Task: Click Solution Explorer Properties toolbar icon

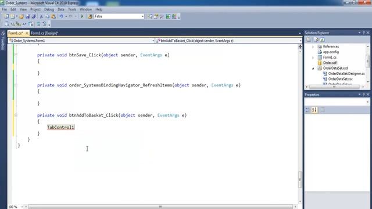Action: pos(309,40)
